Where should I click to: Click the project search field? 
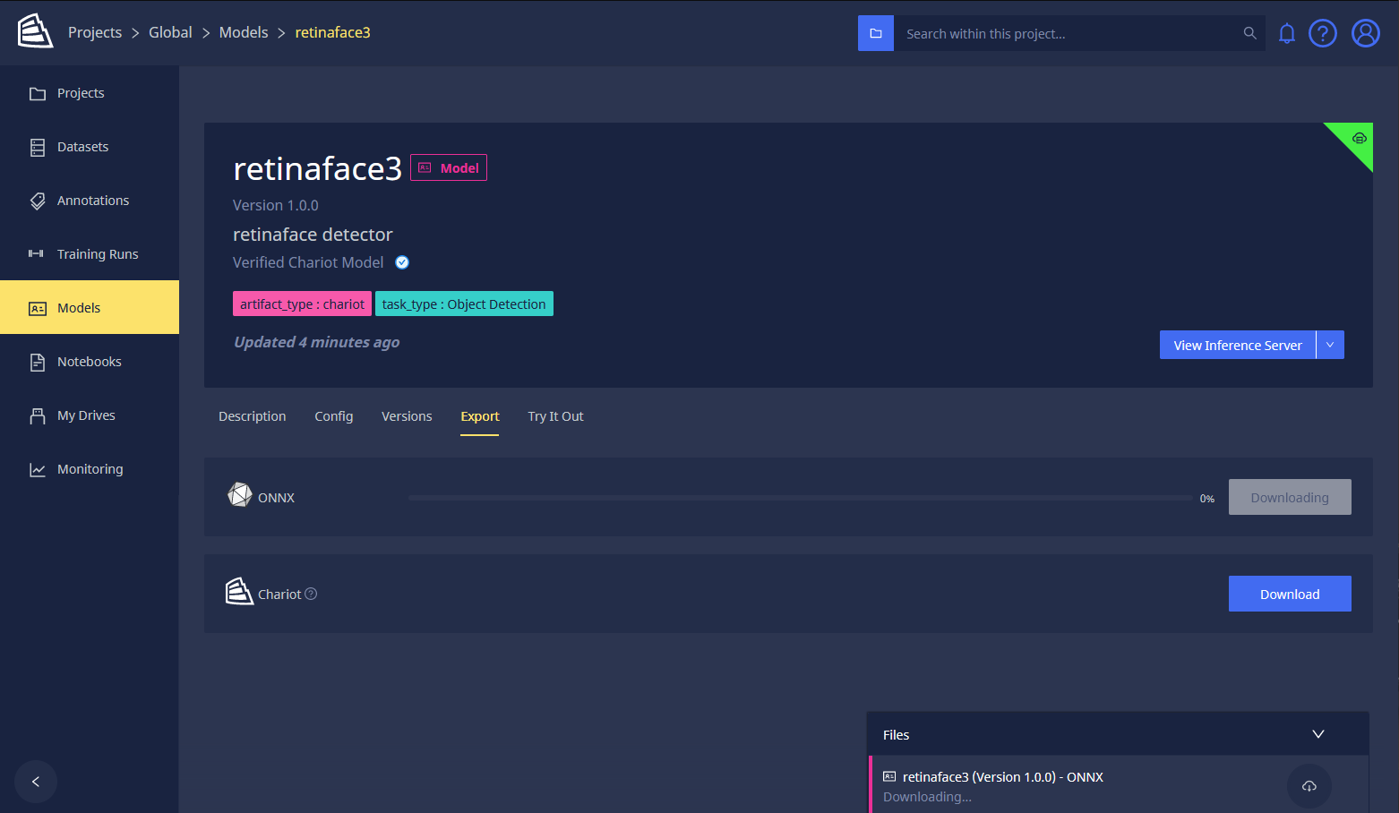(x=1070, y=33)
